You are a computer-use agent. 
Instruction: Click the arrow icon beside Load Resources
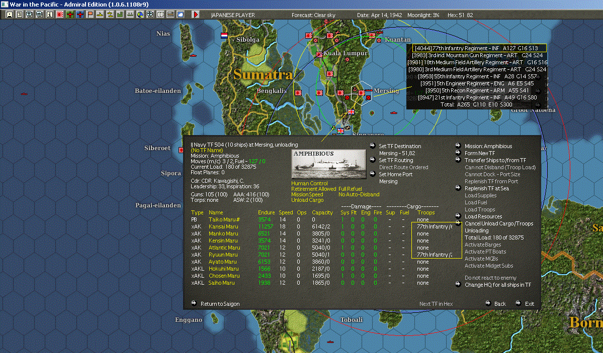458,216
